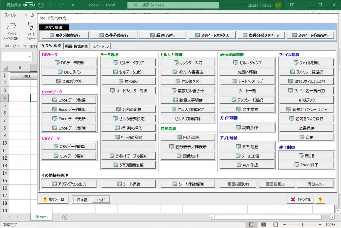Expand the Quick Access Toolbar customize chevron
Image resolution: width=341 pixels, height=228 pixels.
coord(72,5)
